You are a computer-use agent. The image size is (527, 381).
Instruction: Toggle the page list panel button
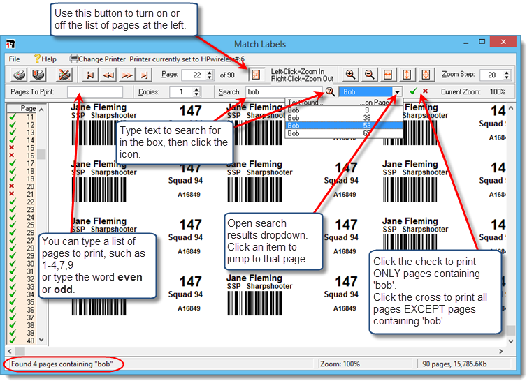tap(256, 74)
